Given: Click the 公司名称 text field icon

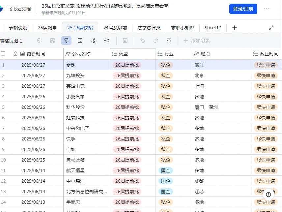Looking at the screenshot, I should coord(68,54).
